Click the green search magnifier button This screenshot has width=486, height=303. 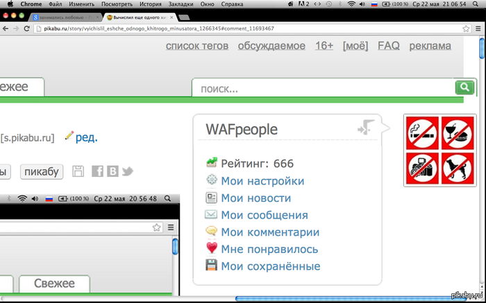(464, 87)
